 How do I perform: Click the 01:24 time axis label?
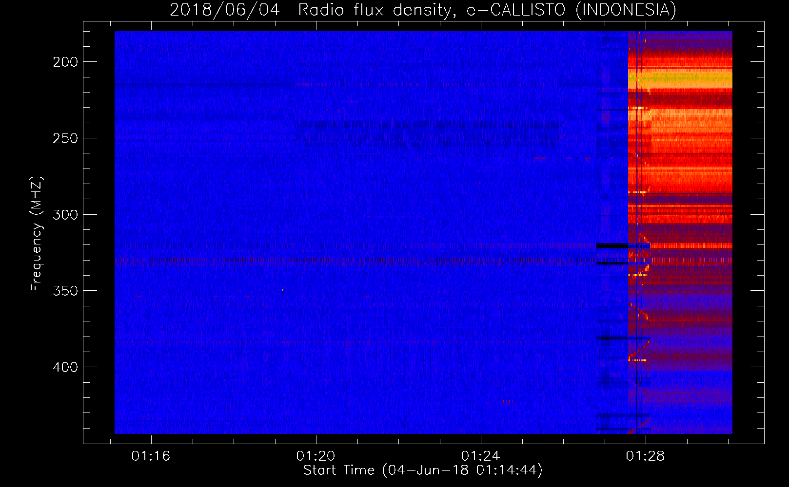[480, 456]
